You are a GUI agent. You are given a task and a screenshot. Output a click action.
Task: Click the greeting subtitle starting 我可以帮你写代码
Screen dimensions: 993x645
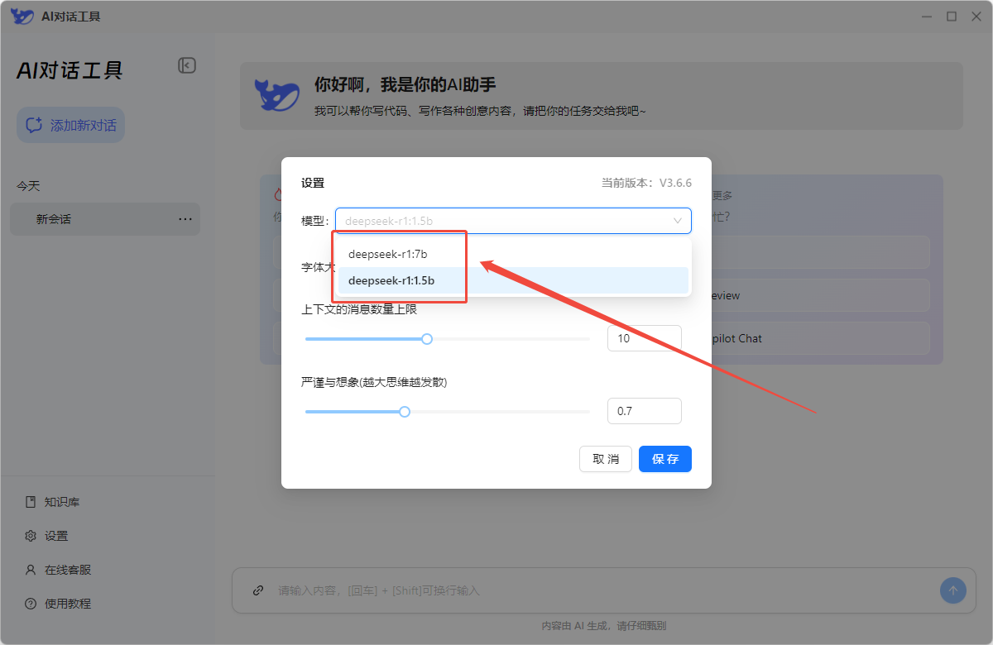(x=480, y=110)
